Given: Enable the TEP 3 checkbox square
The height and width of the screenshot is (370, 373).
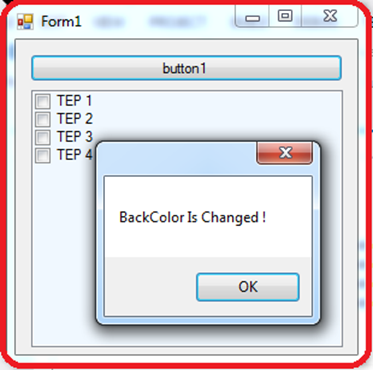Looking at the screenshot, I should click(43, 137).
